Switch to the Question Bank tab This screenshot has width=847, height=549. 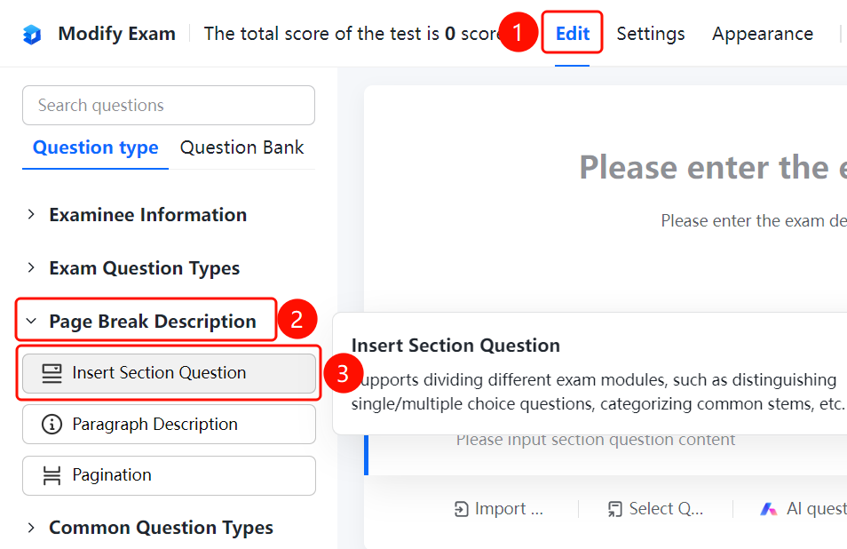click(242, 147)
